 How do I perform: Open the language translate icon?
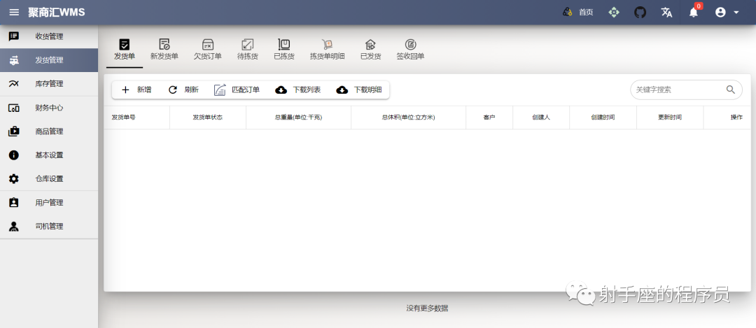pos(667,13)
